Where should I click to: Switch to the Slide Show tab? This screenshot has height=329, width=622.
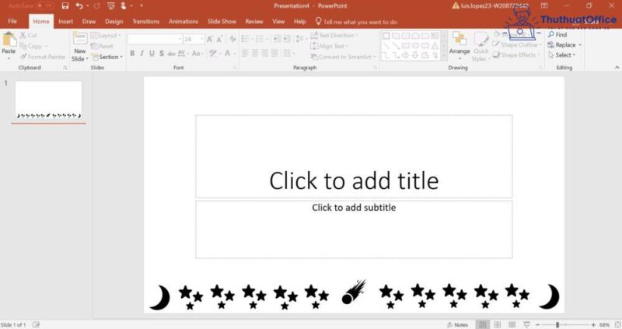(222, 22)
